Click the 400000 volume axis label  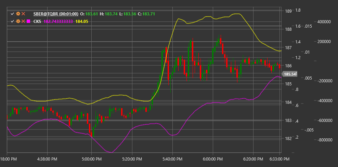(324, 22)
